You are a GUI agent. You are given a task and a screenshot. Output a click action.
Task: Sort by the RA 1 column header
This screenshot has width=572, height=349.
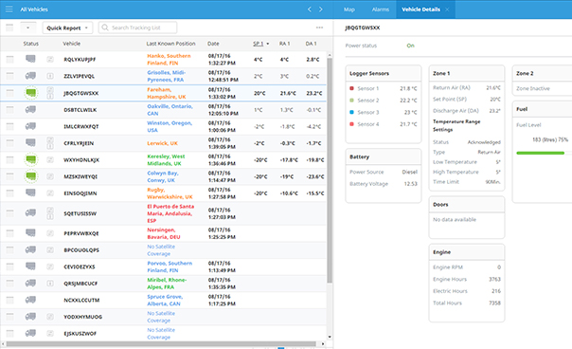coord(284,44)
